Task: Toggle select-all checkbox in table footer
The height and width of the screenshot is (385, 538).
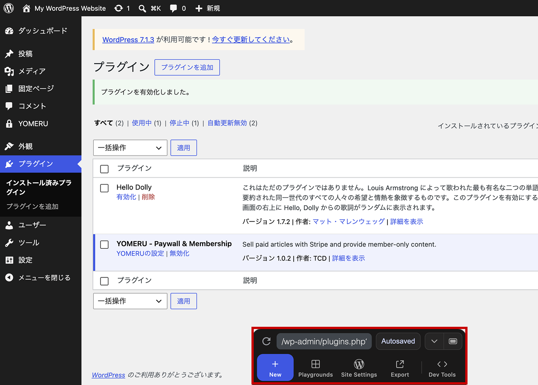Action: coord(104,281)
